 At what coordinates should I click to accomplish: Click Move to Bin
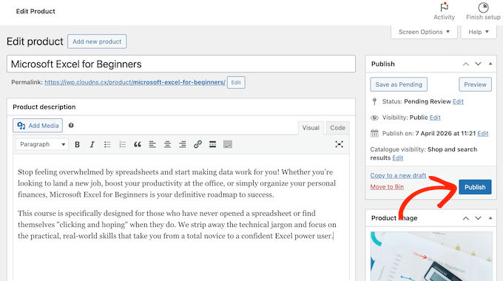[387, 186]
